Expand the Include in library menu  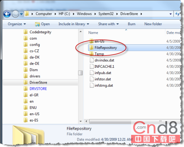(x=74, y=24)
